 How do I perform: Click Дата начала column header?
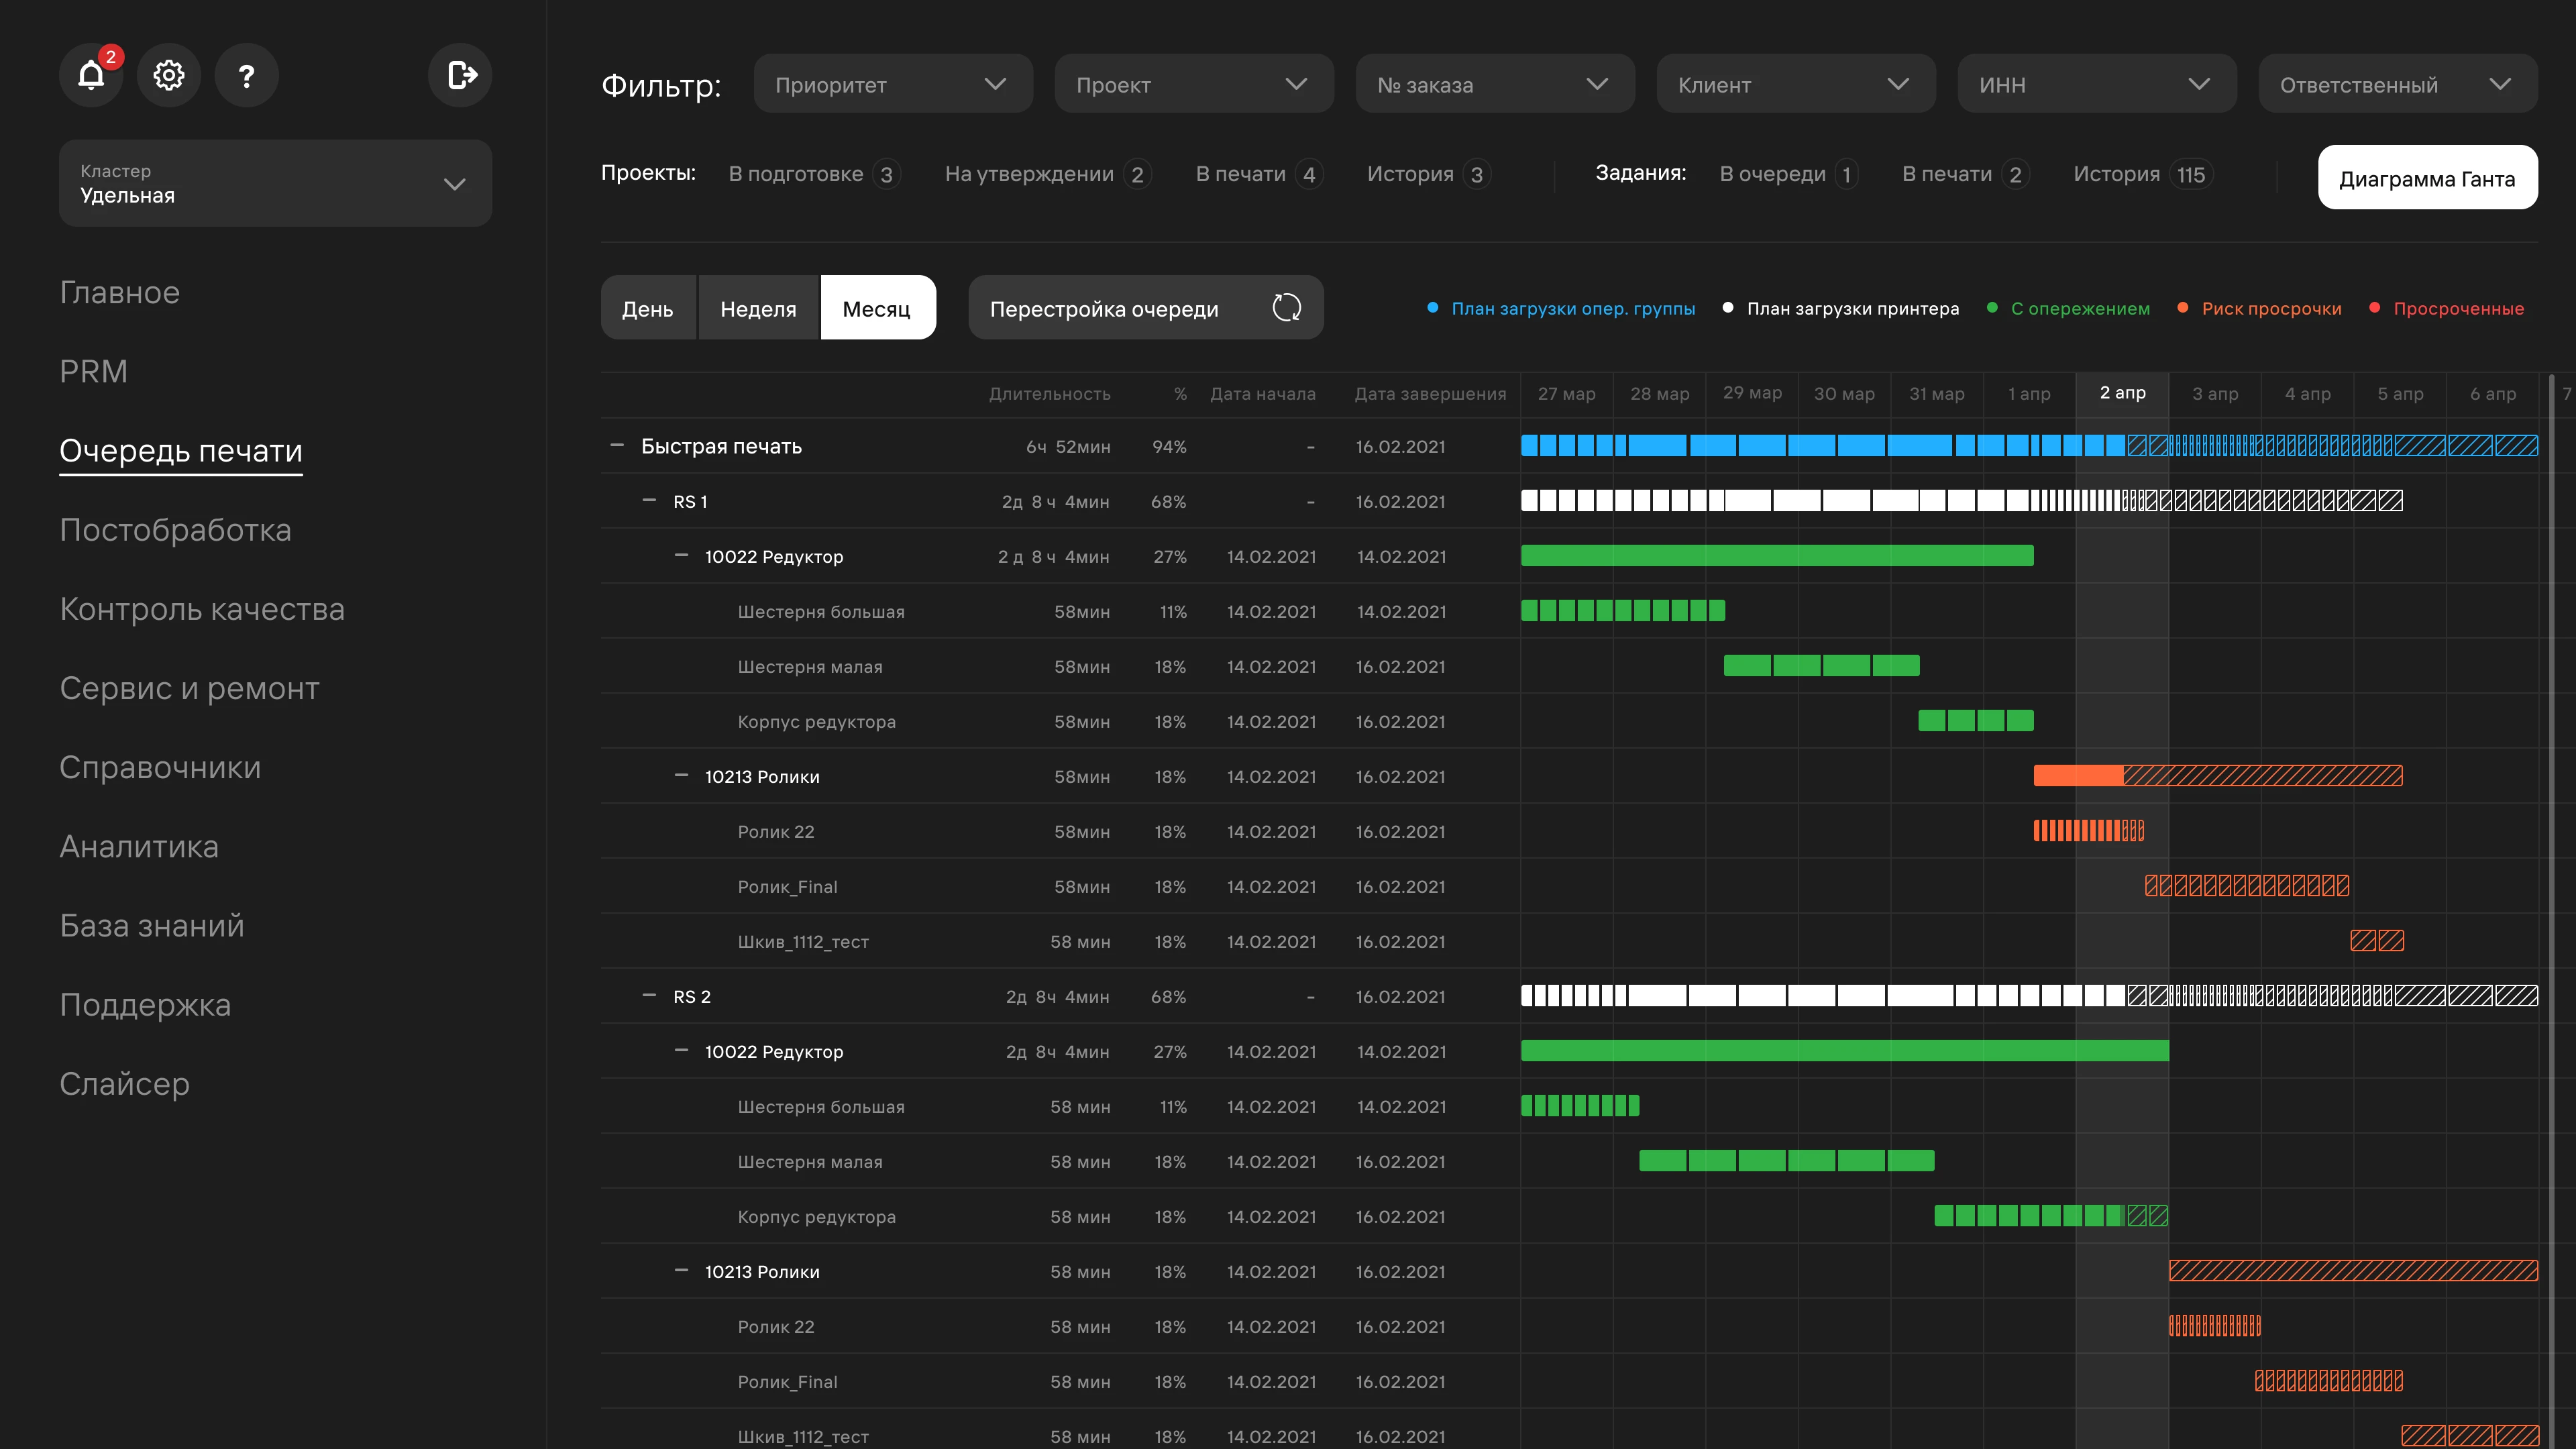[1263, 394]
